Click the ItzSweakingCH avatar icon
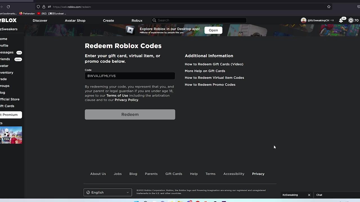The width and height of the screenshot is (360, 202). (303, 20)
